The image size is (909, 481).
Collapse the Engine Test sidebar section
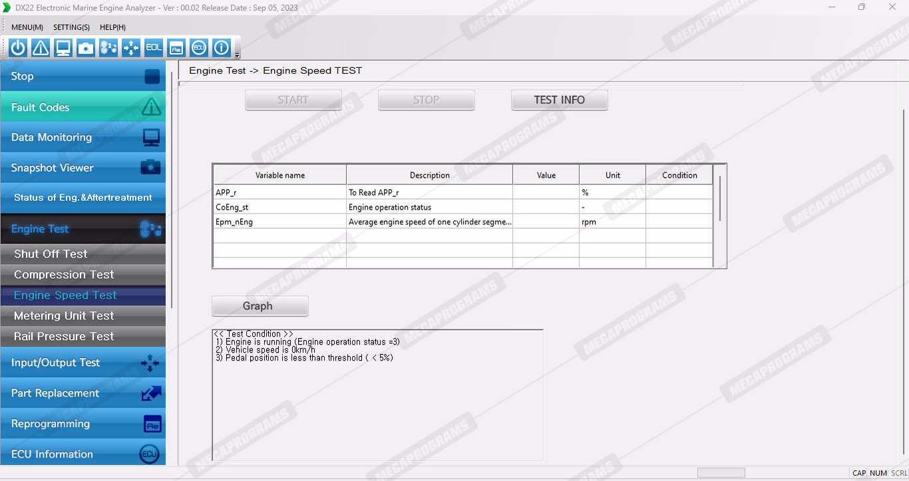(83, 229)
